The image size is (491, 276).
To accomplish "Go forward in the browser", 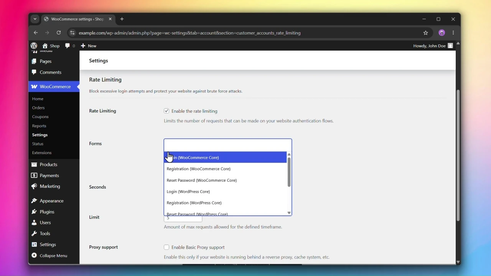I will [47, 33].
